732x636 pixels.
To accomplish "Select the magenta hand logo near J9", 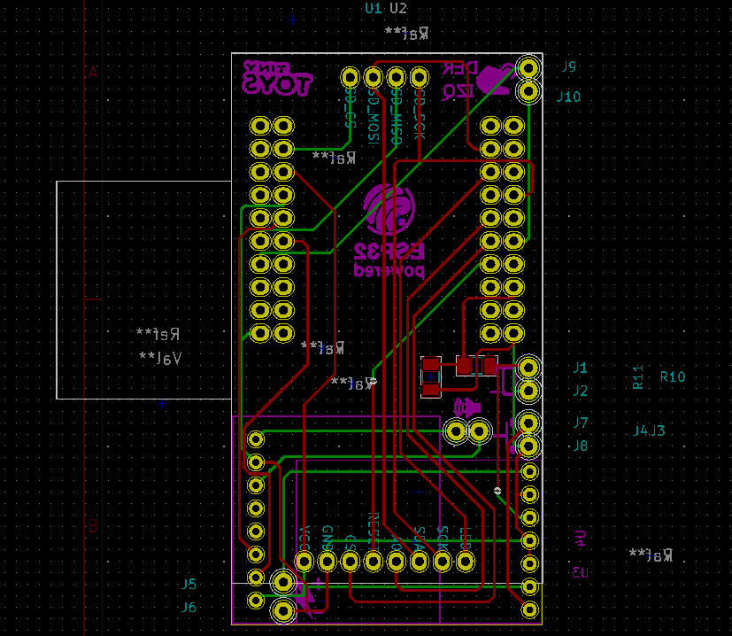I will click(x=495, y=80).
